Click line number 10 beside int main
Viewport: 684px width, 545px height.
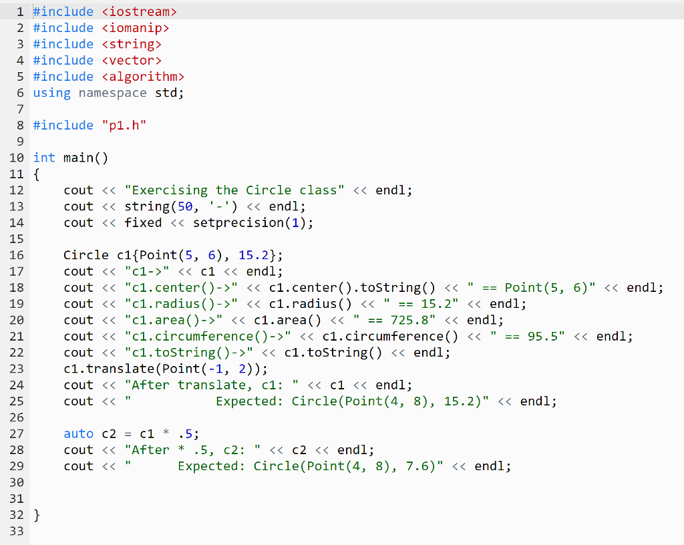click(x=16, y=158)
